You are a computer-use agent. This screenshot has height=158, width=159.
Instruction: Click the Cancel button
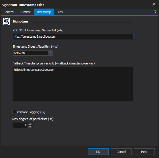coord(121,151)
